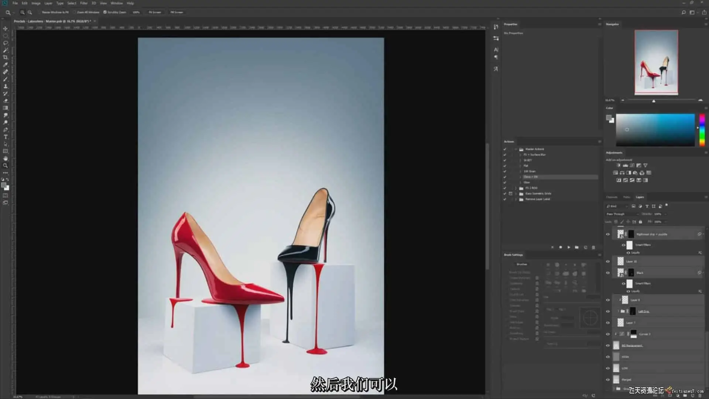Switch to the Paths tab
The width and height of the screenshot is (709, 399).
627,197
